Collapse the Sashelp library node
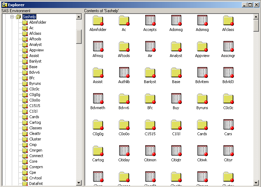Viewport: 261px width, 187px height. tap(12, 17)
